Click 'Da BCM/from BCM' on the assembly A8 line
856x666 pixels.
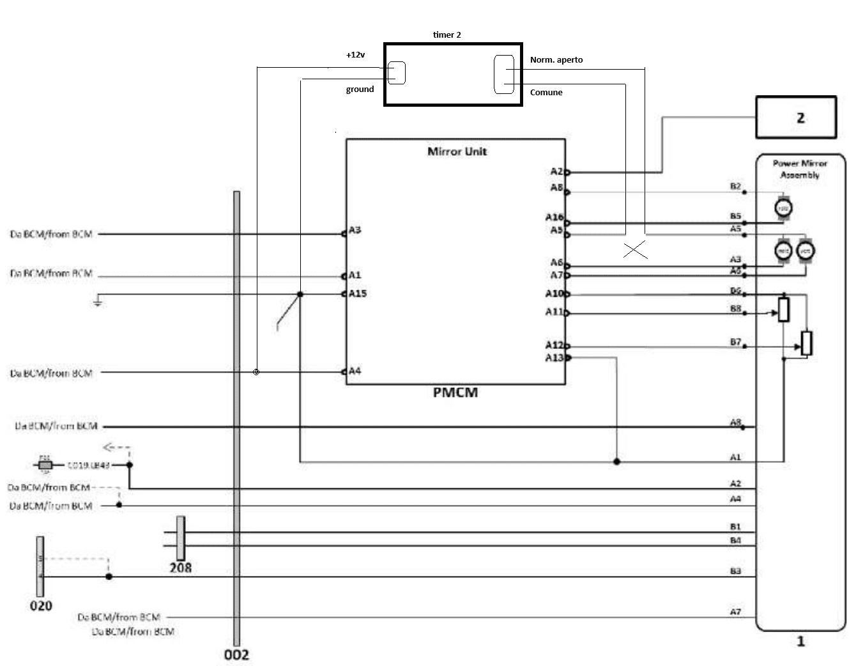tap(56, 425)
